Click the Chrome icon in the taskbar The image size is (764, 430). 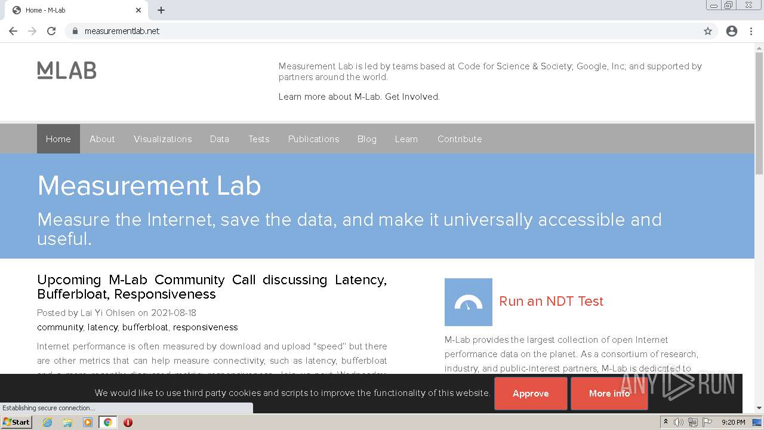(x=108, y=422)
